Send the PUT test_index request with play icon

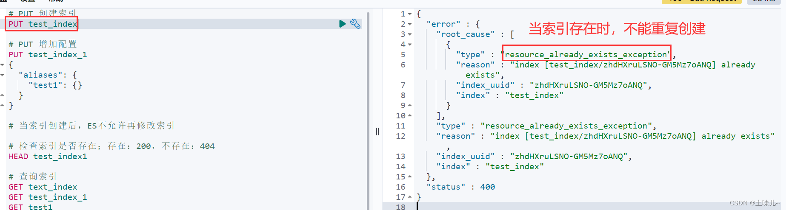click(342, 24)
